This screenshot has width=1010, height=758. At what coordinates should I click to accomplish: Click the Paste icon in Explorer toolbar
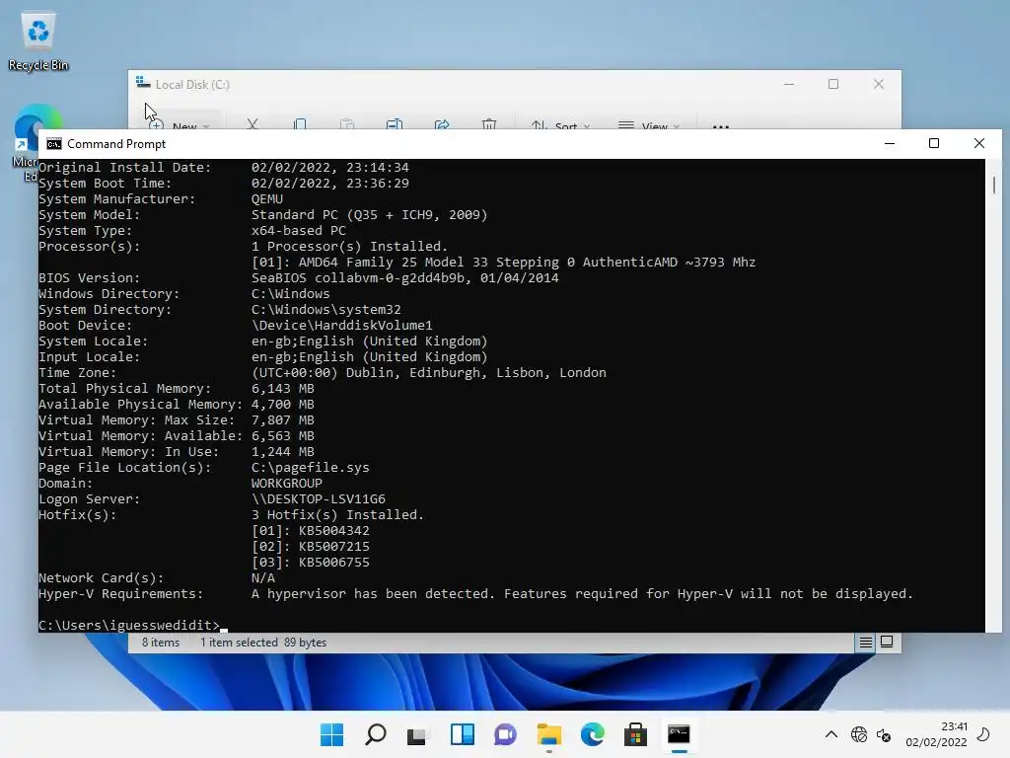pos(347,123)
